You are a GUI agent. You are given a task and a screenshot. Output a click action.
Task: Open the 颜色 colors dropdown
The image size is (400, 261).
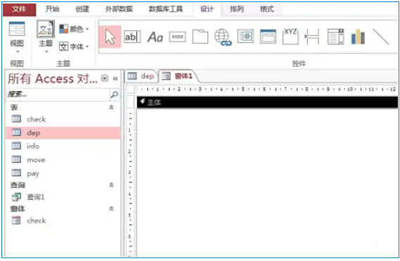pos(74,29)
